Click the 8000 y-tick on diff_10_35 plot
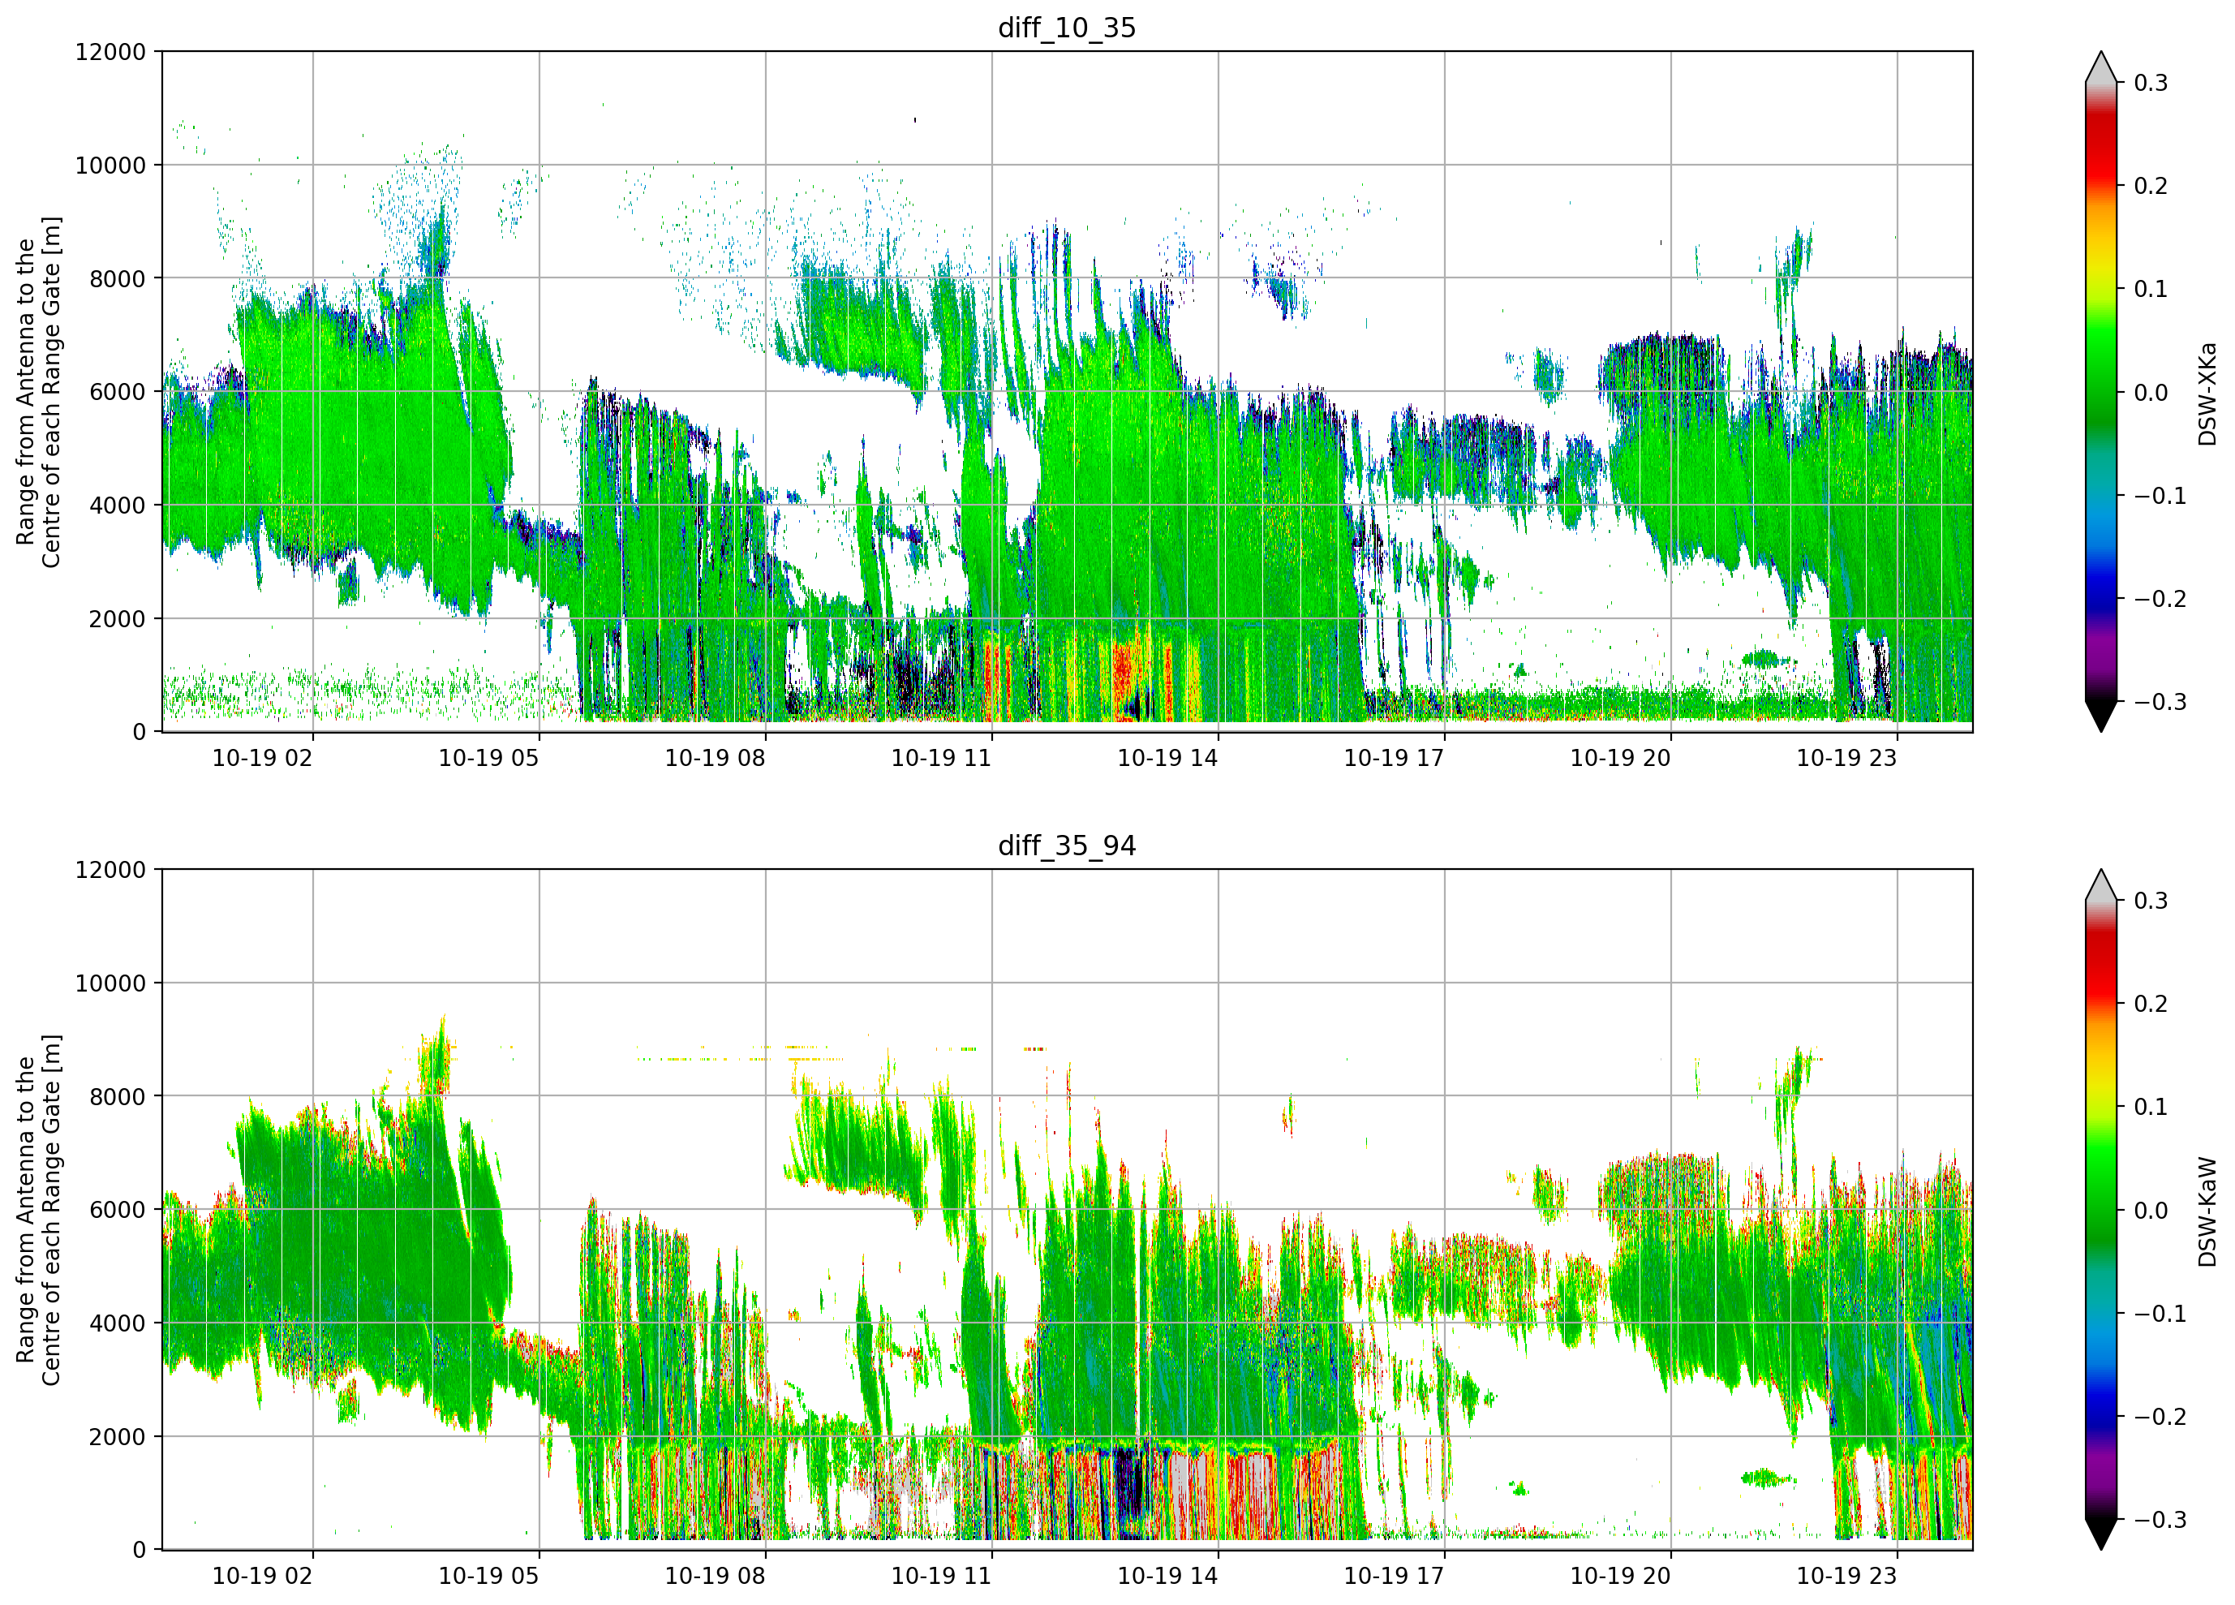The width and height of the screenshot is (2235, 1605). pos(118,278)
